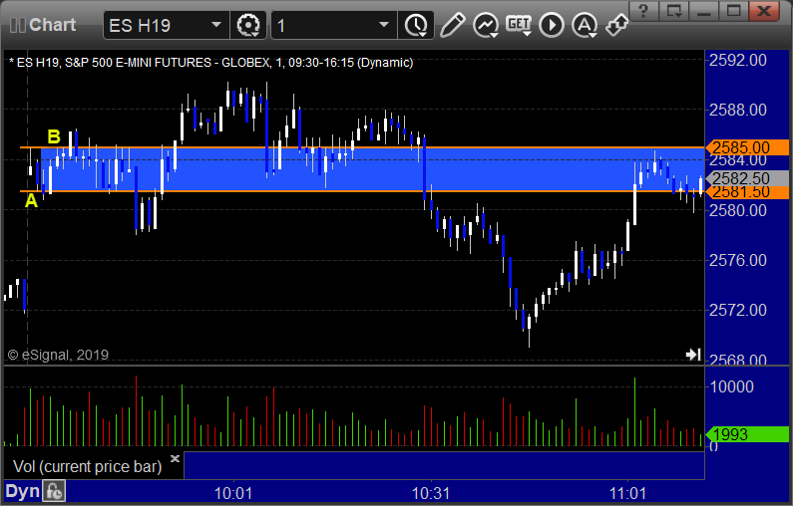Click the 2576.00 price axis label

[738, 261]
